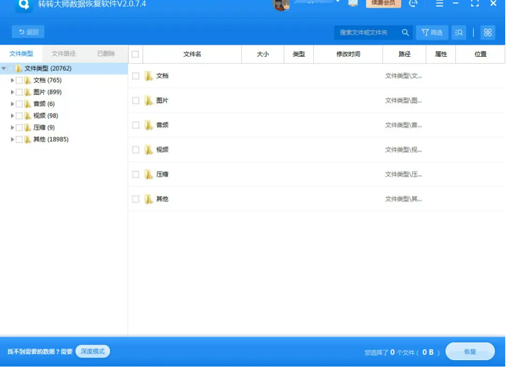Viewport: 524px width, 373px height.
Task: Click the user avatar picture
Action: point(281,5)
